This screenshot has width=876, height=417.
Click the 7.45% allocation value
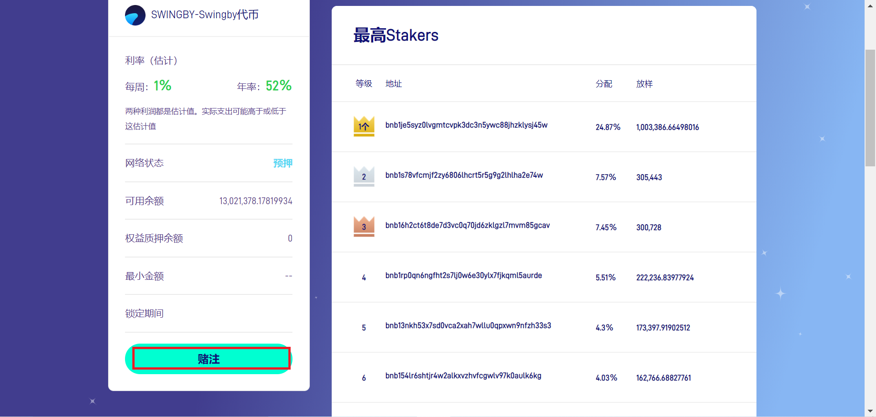tap(606, 227)
